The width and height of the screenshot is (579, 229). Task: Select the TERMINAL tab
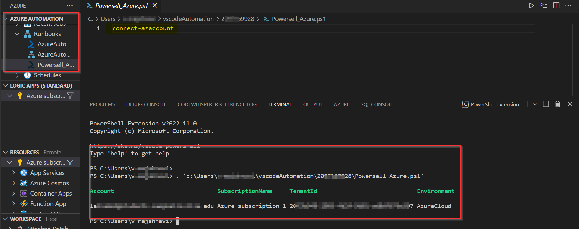click(x=280, y=104)
